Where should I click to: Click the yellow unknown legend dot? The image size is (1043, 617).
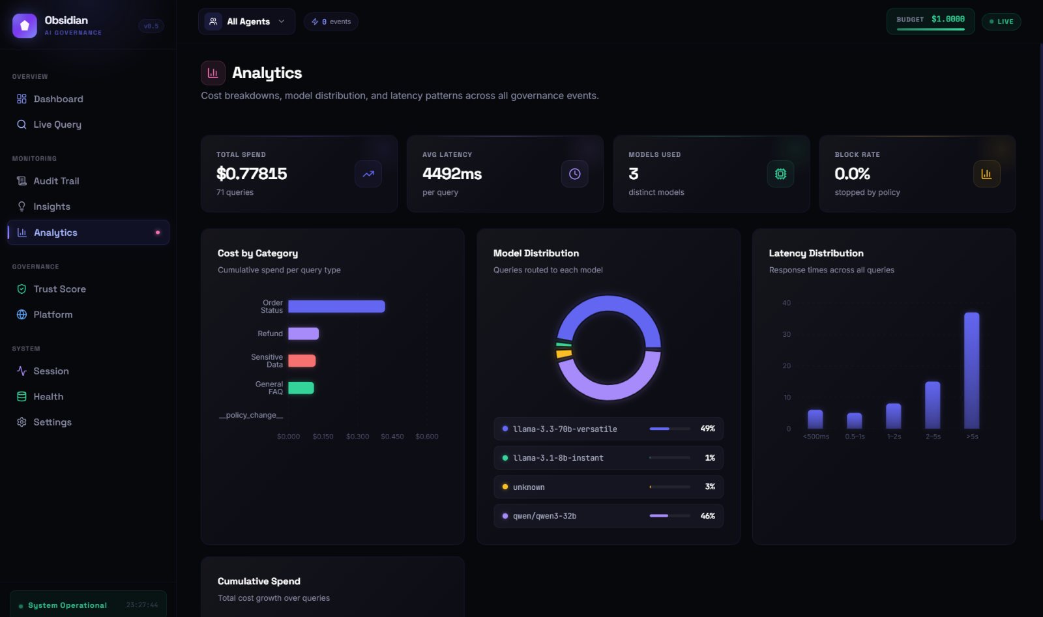505,487
